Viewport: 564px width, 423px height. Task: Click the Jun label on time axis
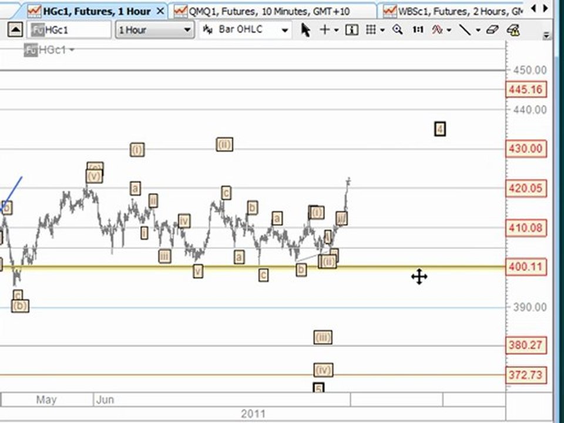tap(105, 400)
